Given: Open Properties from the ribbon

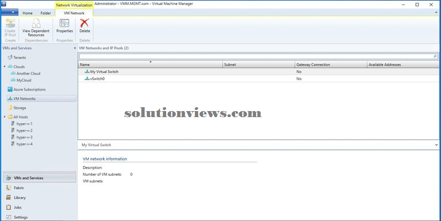Looking at the screenshot, I should click(65, 26).
